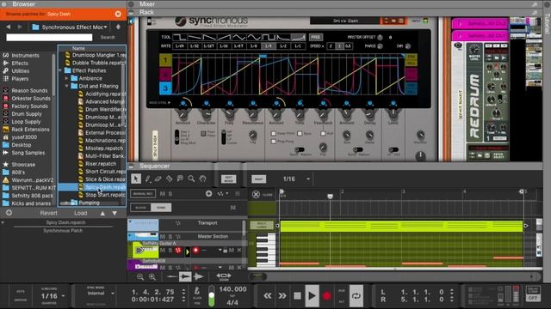This screenshot has width=551, height=309.
Task: Enable the Keep Pitch checkbox
Action: (274, 134)
